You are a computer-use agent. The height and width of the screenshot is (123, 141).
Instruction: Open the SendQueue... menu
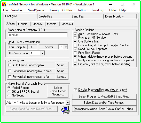[x=37, y=10]
